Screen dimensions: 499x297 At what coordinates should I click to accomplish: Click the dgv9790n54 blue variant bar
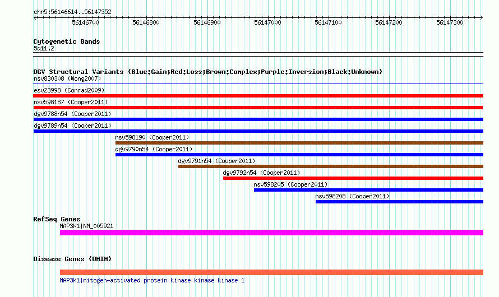tap(299, 155)
